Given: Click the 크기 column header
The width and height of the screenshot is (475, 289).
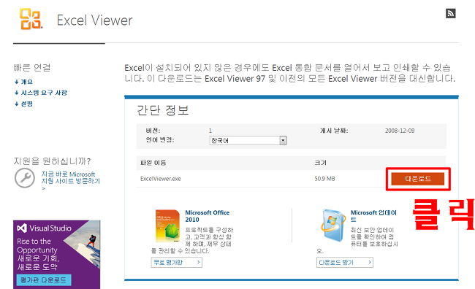Looking at the screenshot, I should click(321, 163).
